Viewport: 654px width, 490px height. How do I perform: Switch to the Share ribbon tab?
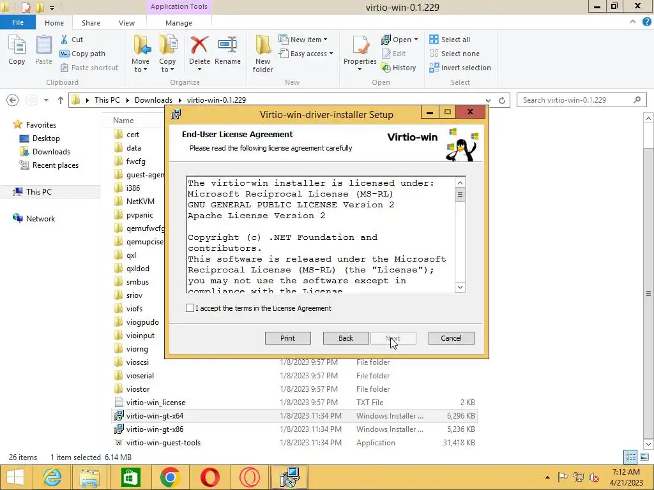click(91, 23)
